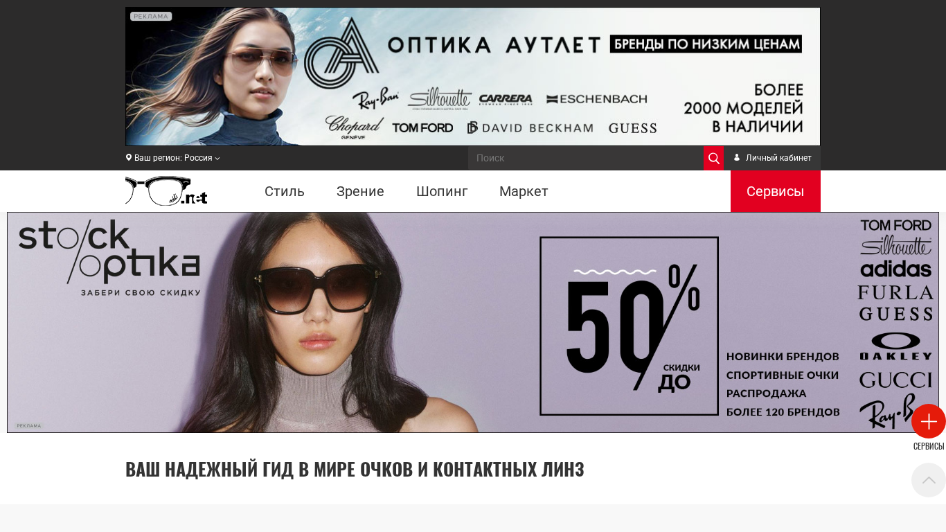Click the red Сервисы button
Screen dimensions: 946x532
tap(776, 191)
